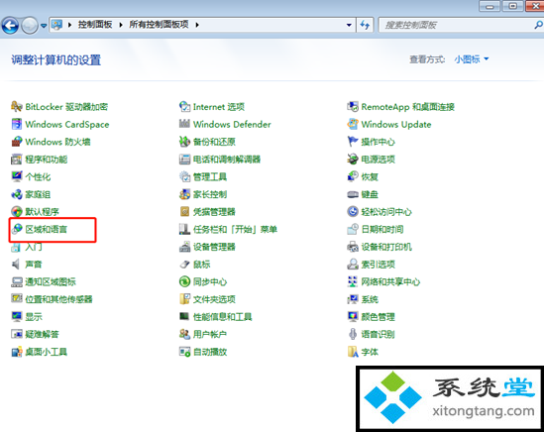Viewport: 544px width, 432px height.
Task: Open 电源选项 icon
Action: click(x=353, y=159)
